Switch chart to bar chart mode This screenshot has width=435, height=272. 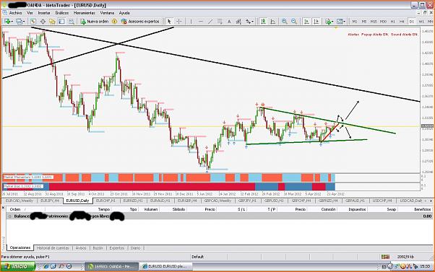[x=263, y=22]
